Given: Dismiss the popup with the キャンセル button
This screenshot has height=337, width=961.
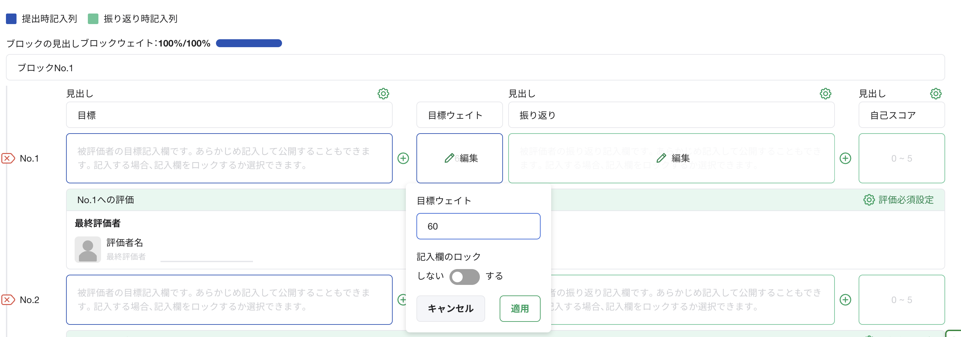Looking at the screenshot, I should pos(451,308).
